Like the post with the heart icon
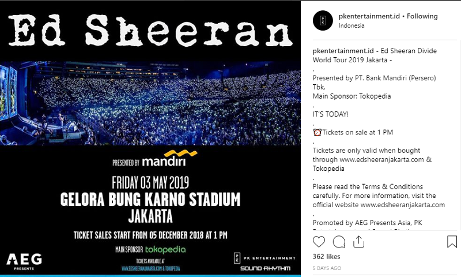This screenshot has height=277, width=461. (319, 241)
